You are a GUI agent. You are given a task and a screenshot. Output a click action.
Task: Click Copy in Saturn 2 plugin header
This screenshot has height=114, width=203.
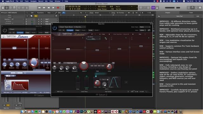click(x=77, y=30)
